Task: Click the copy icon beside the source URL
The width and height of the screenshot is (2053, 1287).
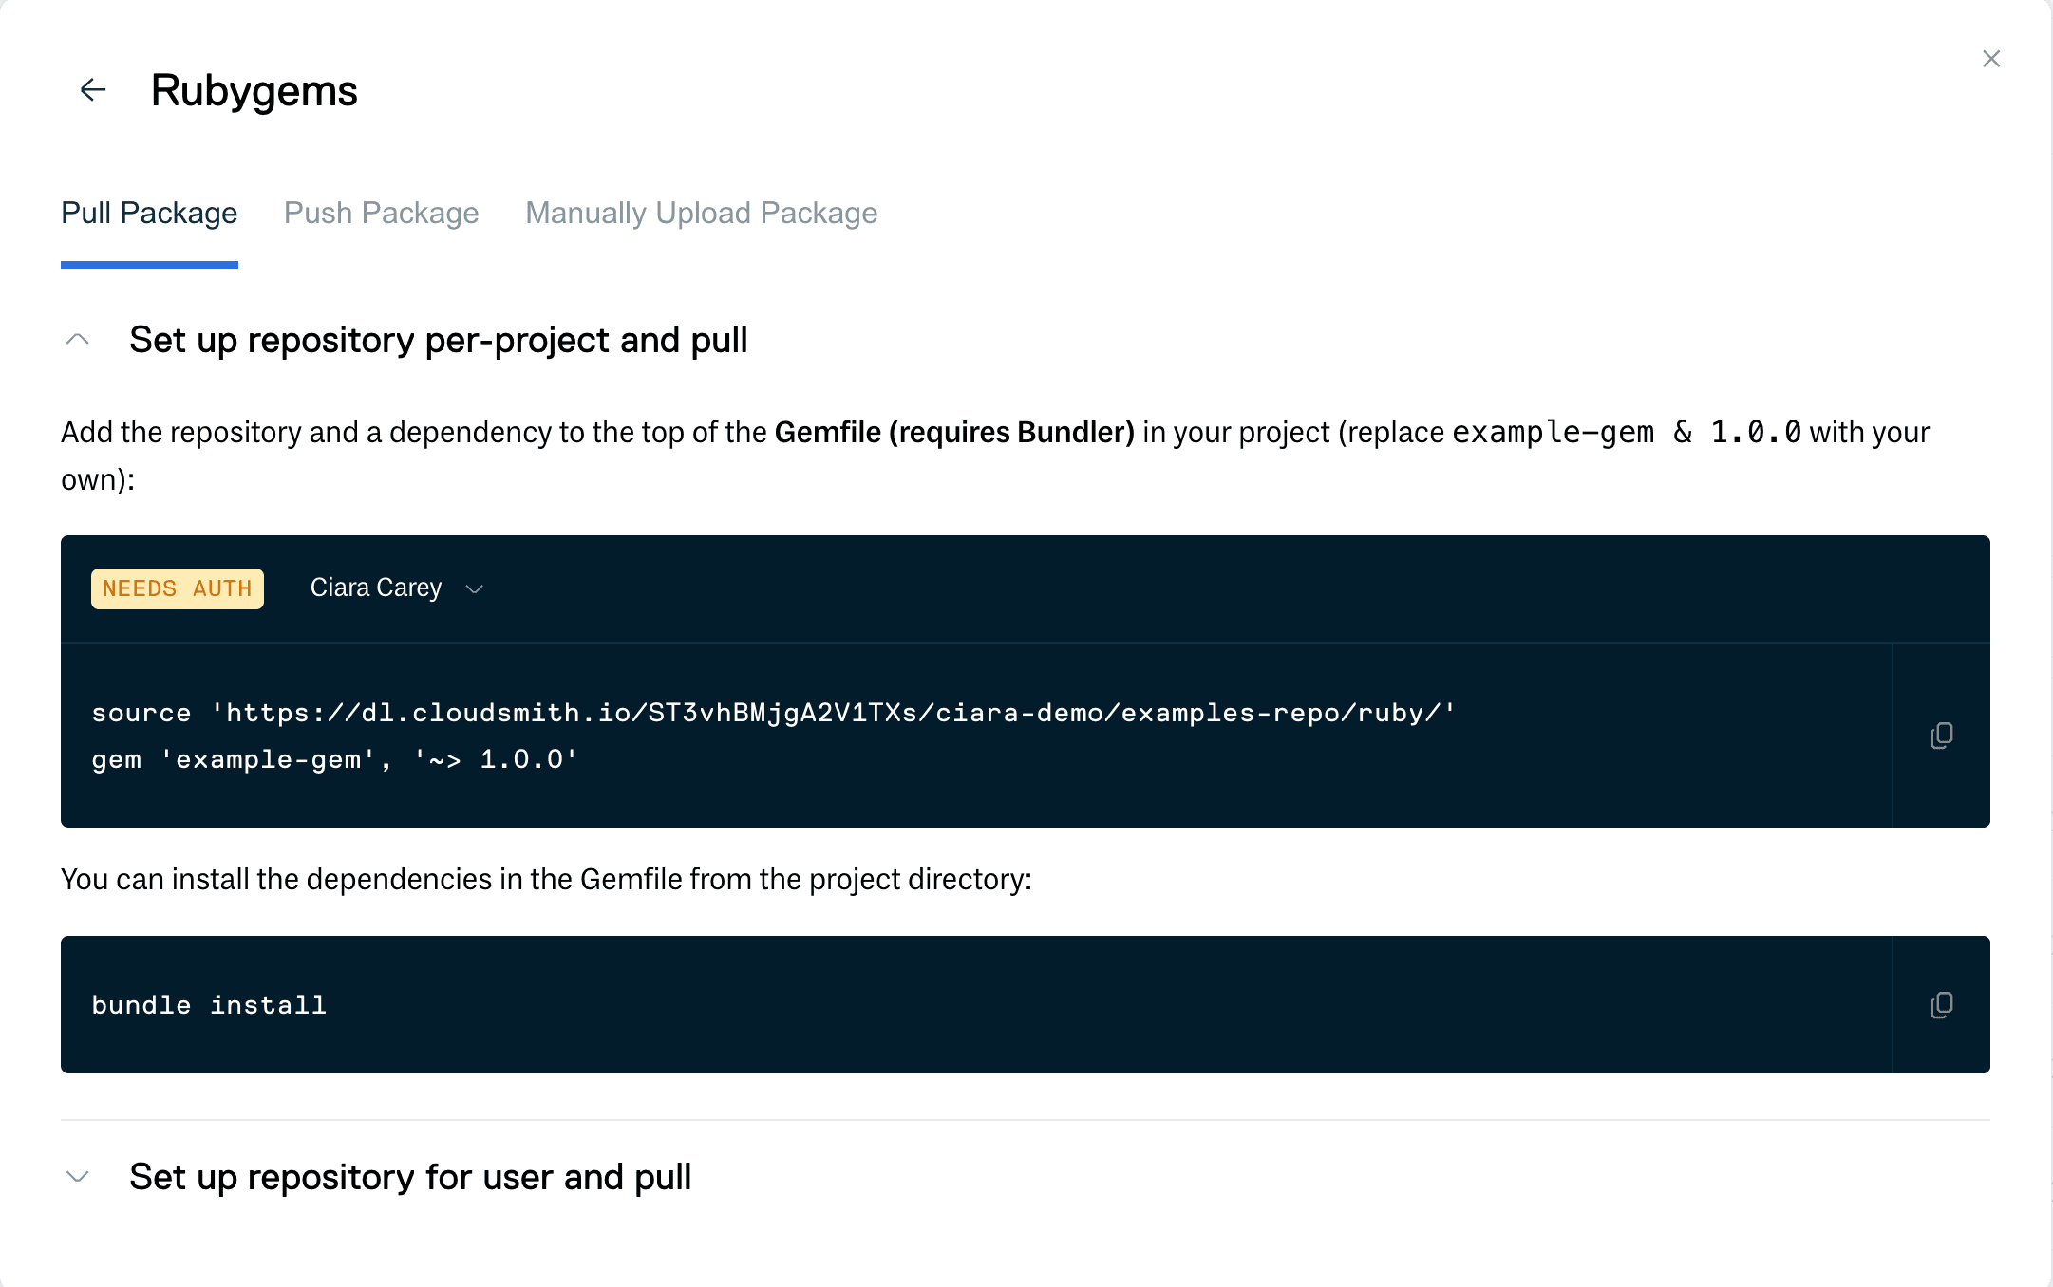Action: coord(1941,736)
